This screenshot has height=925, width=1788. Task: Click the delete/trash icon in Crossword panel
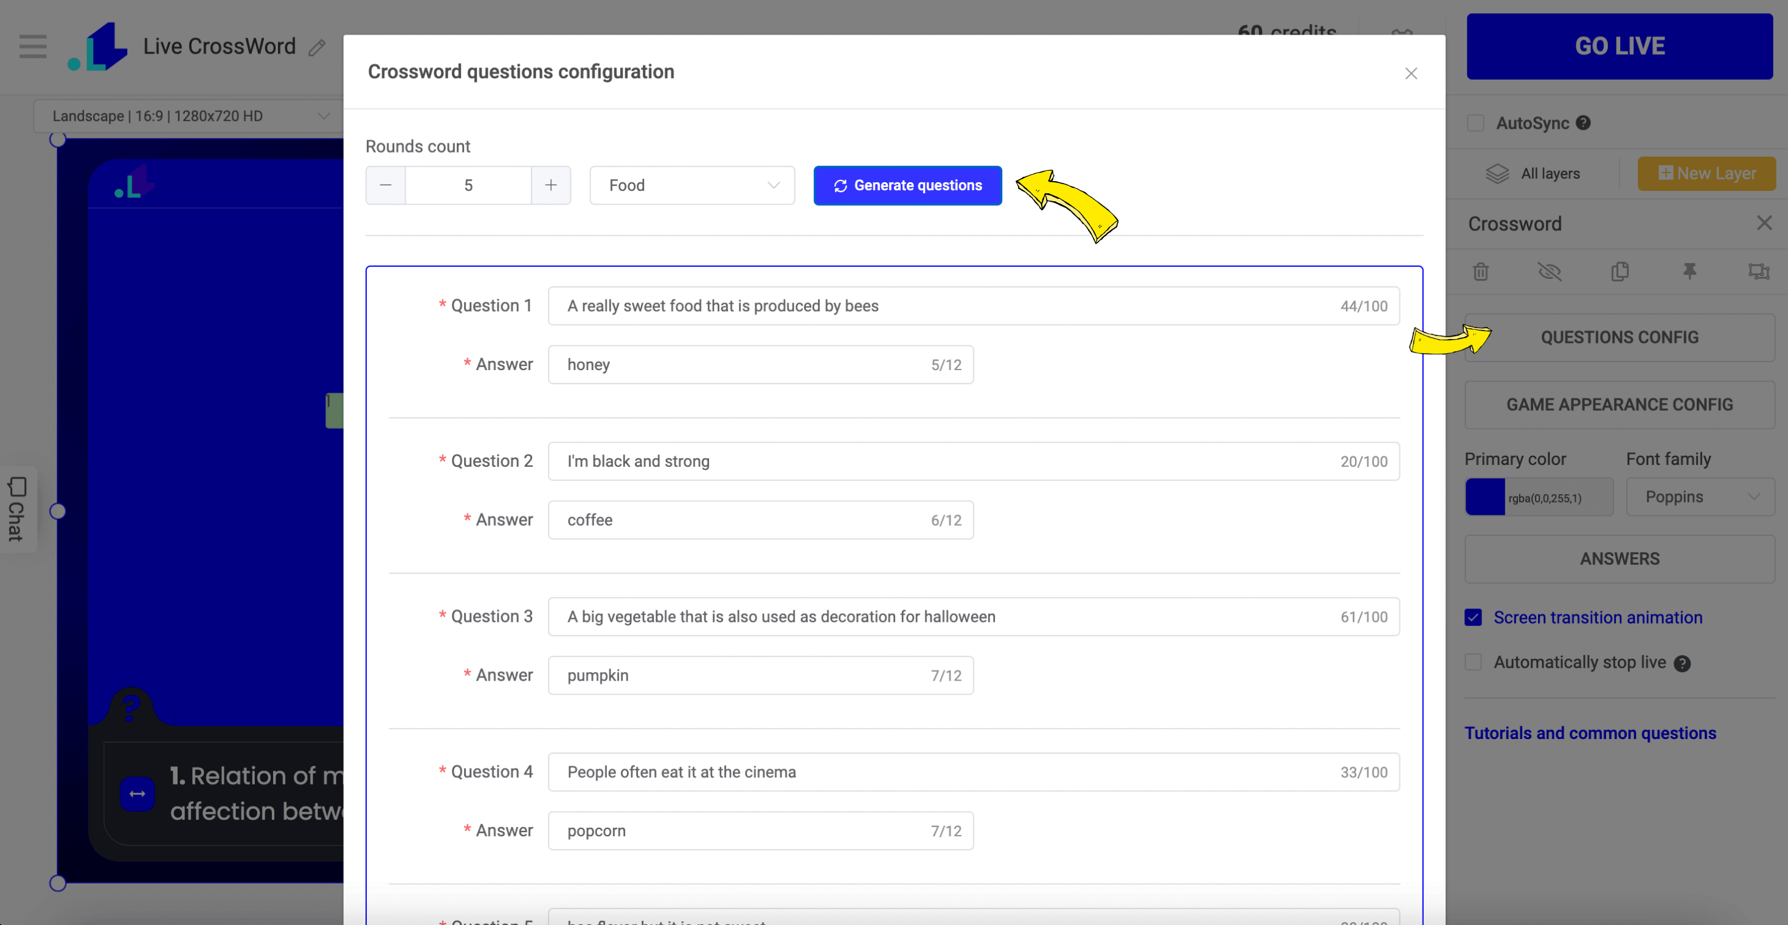coord(1482,272)
